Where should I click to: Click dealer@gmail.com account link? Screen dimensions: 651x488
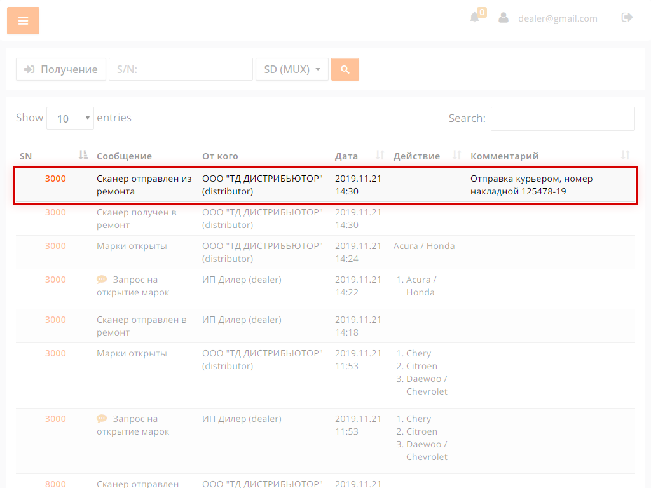(558, 18)
